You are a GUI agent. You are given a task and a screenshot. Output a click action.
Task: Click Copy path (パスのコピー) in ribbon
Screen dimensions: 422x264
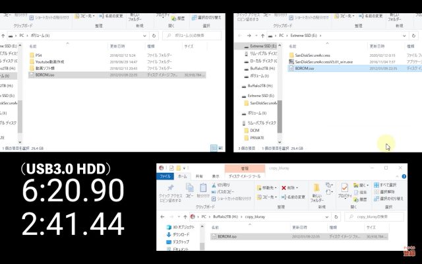223,192
